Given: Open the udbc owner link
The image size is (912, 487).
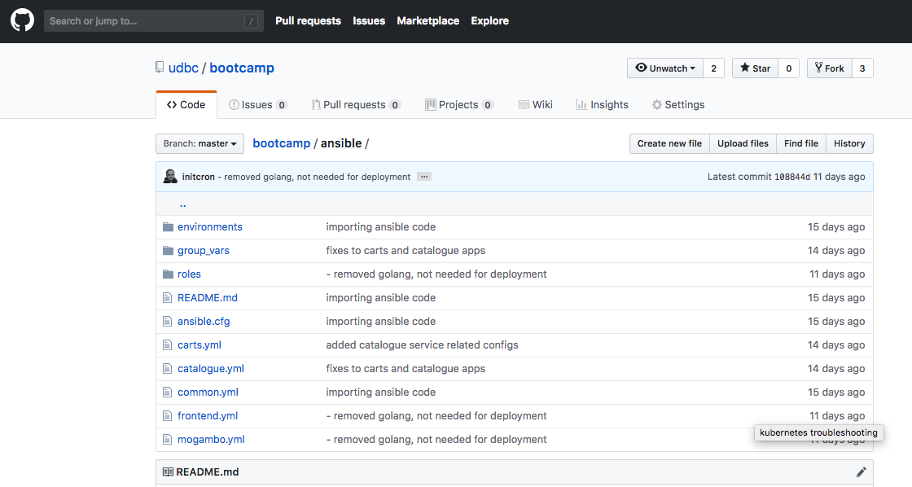Looking at the screenshot, I should tap(183, 68).
